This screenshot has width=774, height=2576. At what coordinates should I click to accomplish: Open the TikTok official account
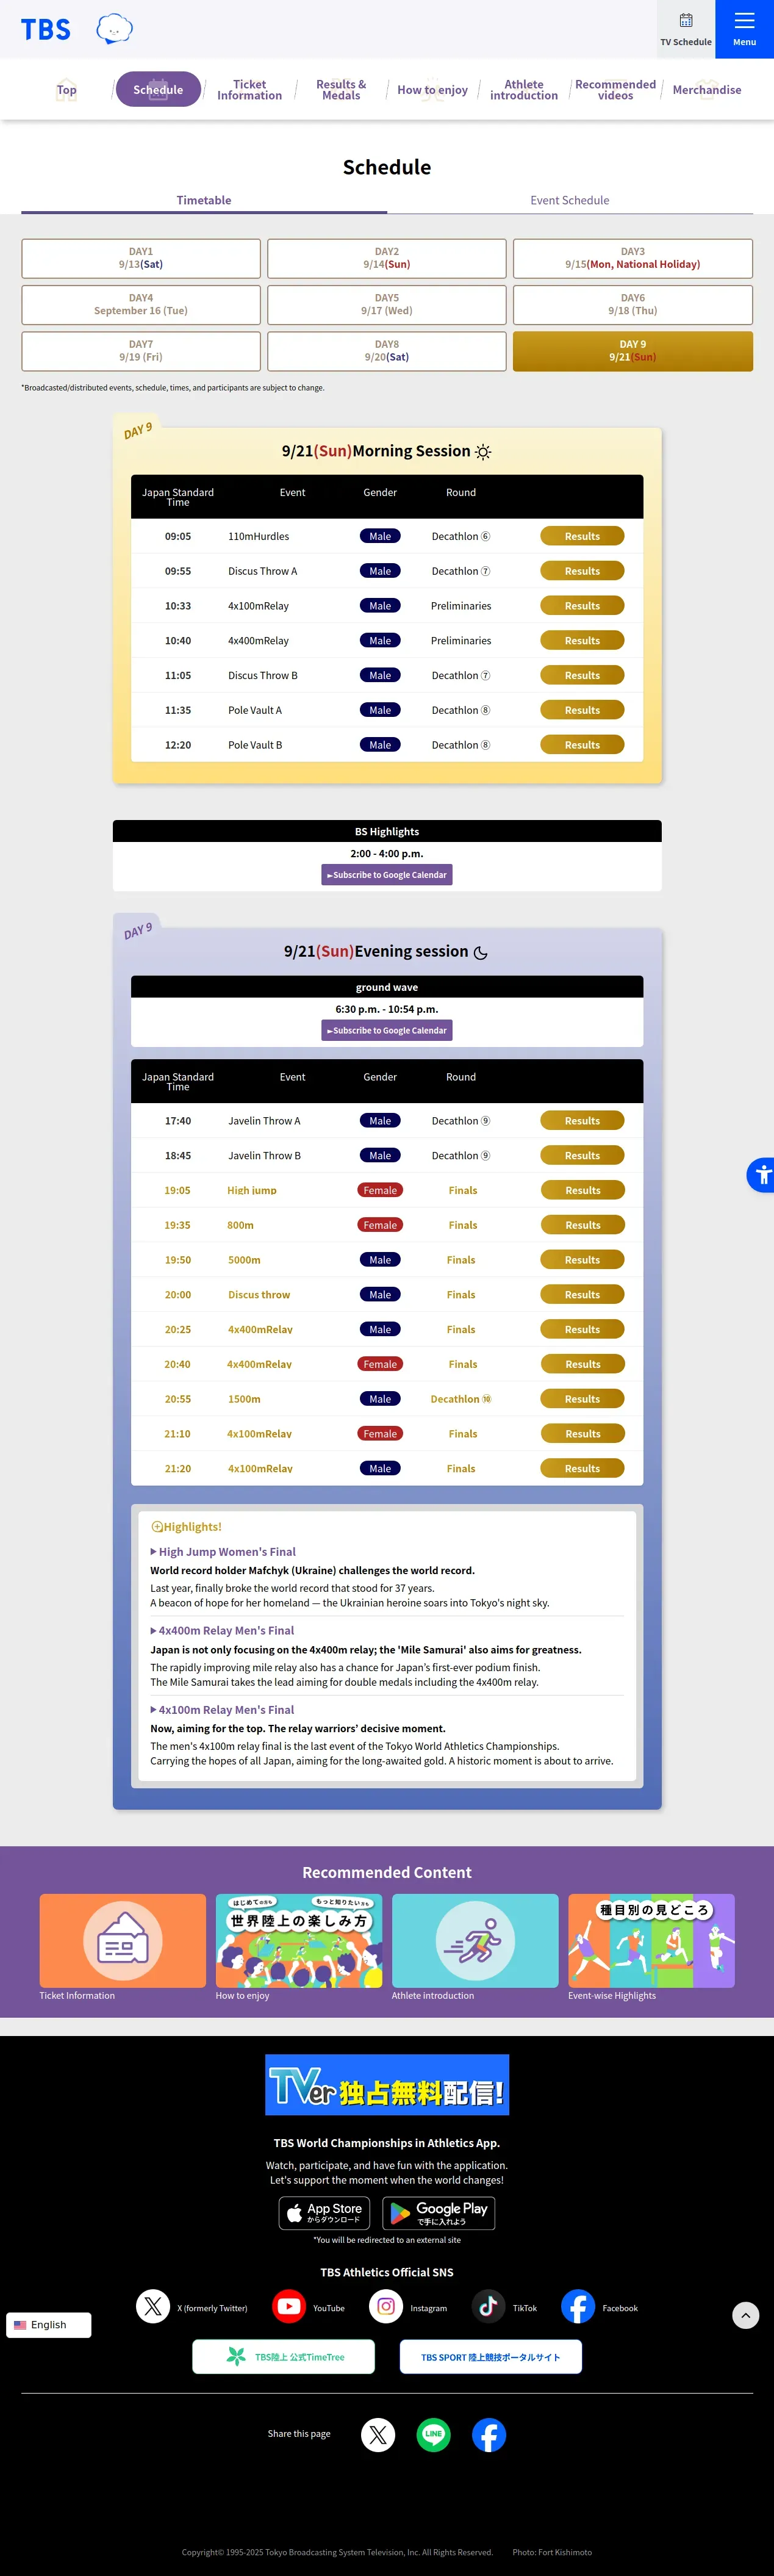pos(489,2307)
